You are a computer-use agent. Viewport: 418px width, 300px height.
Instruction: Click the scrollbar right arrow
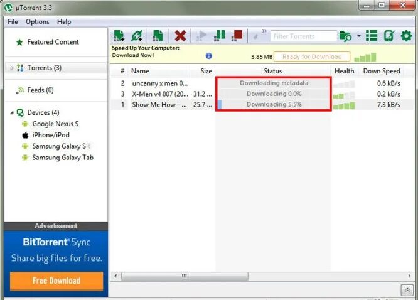pyautogui.click(x=410, y=276)
